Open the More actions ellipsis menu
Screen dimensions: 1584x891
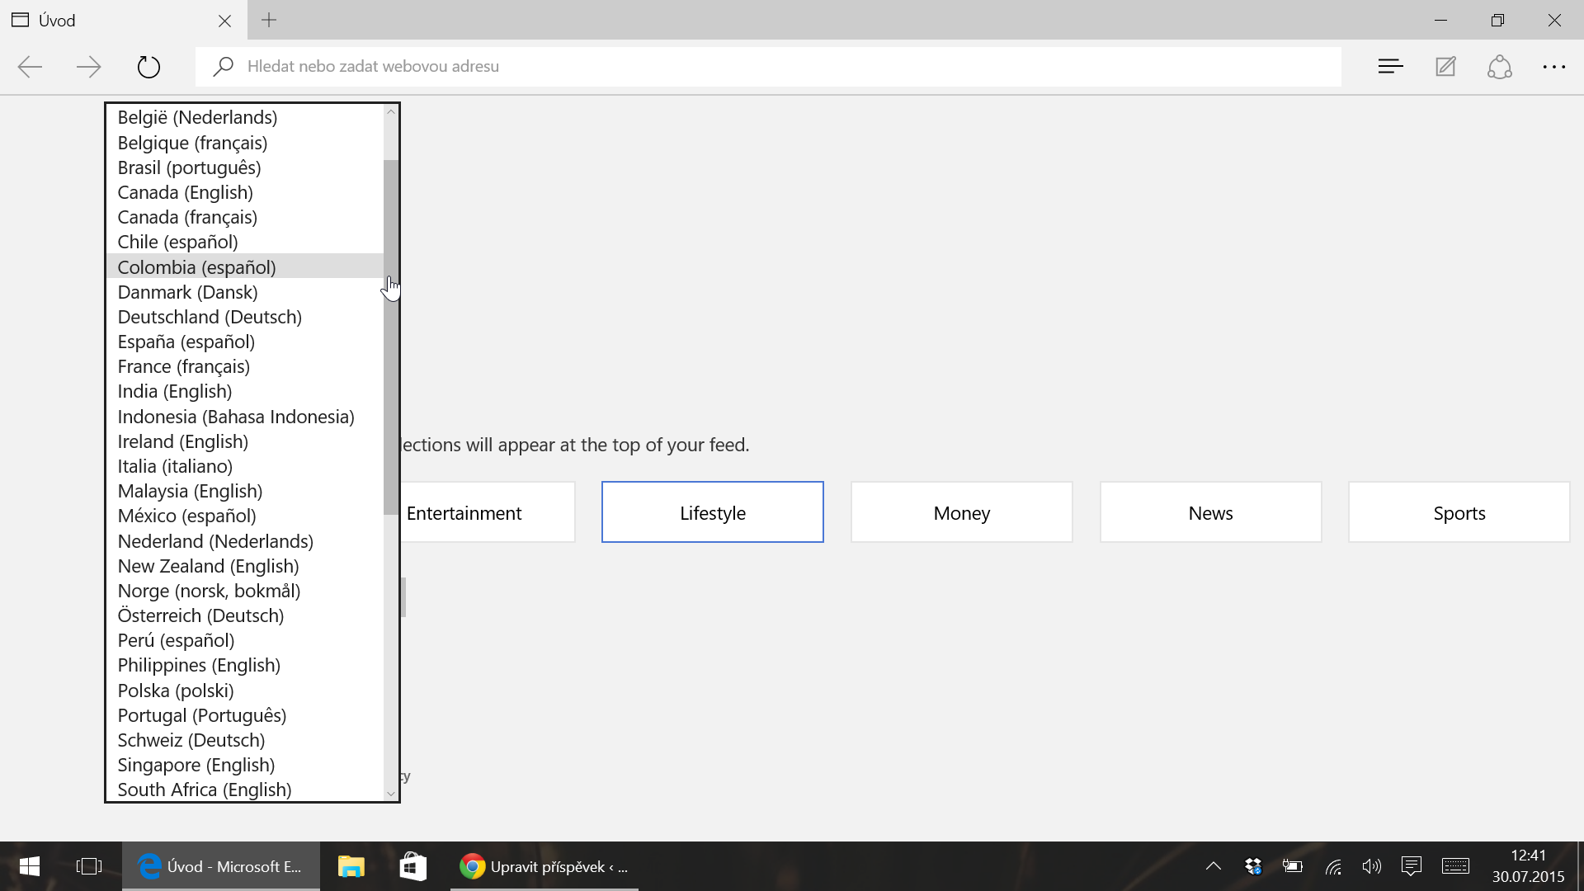pyautogui.click(x=1554, y=67)
